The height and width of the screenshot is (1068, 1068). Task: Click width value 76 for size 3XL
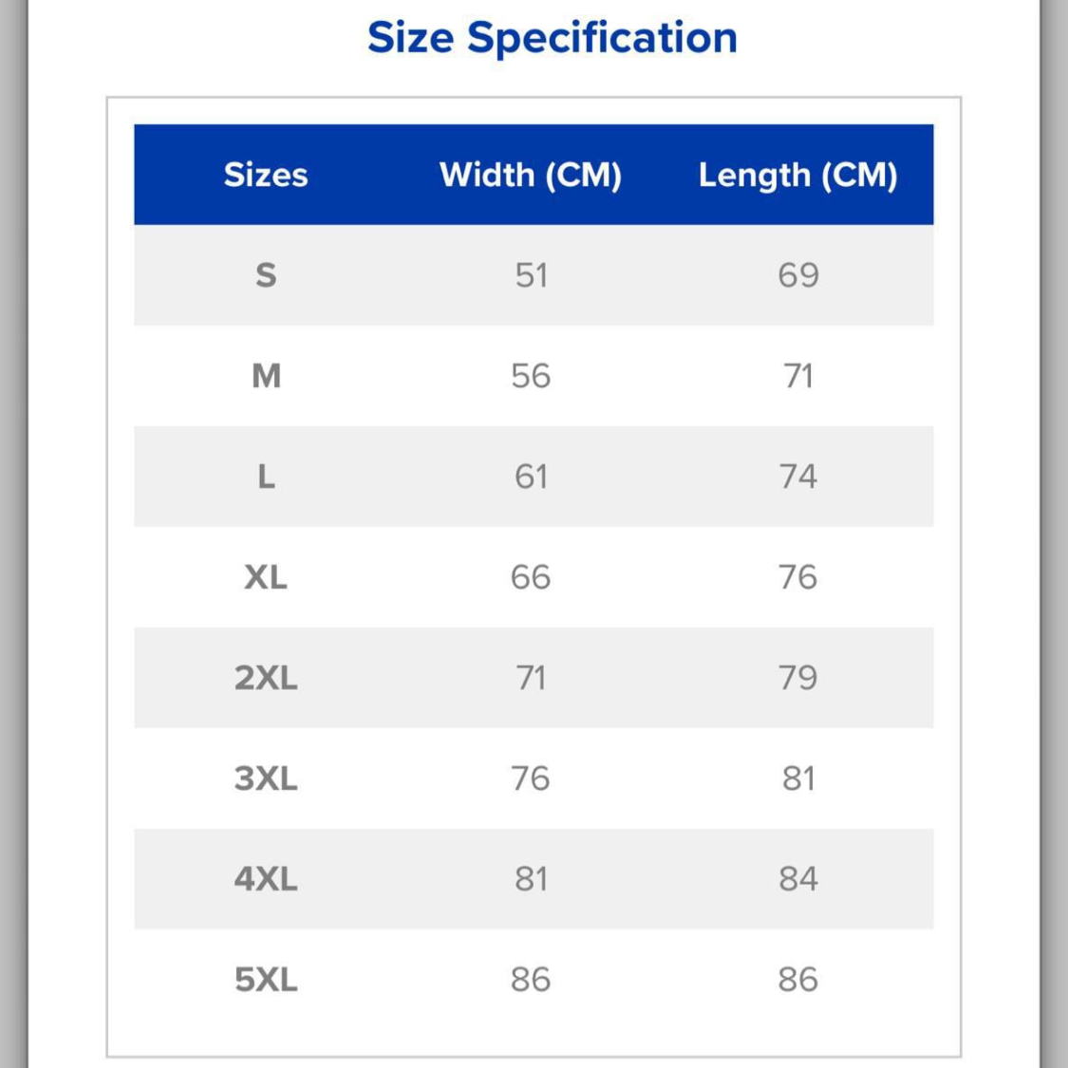[x=531, y=778]
